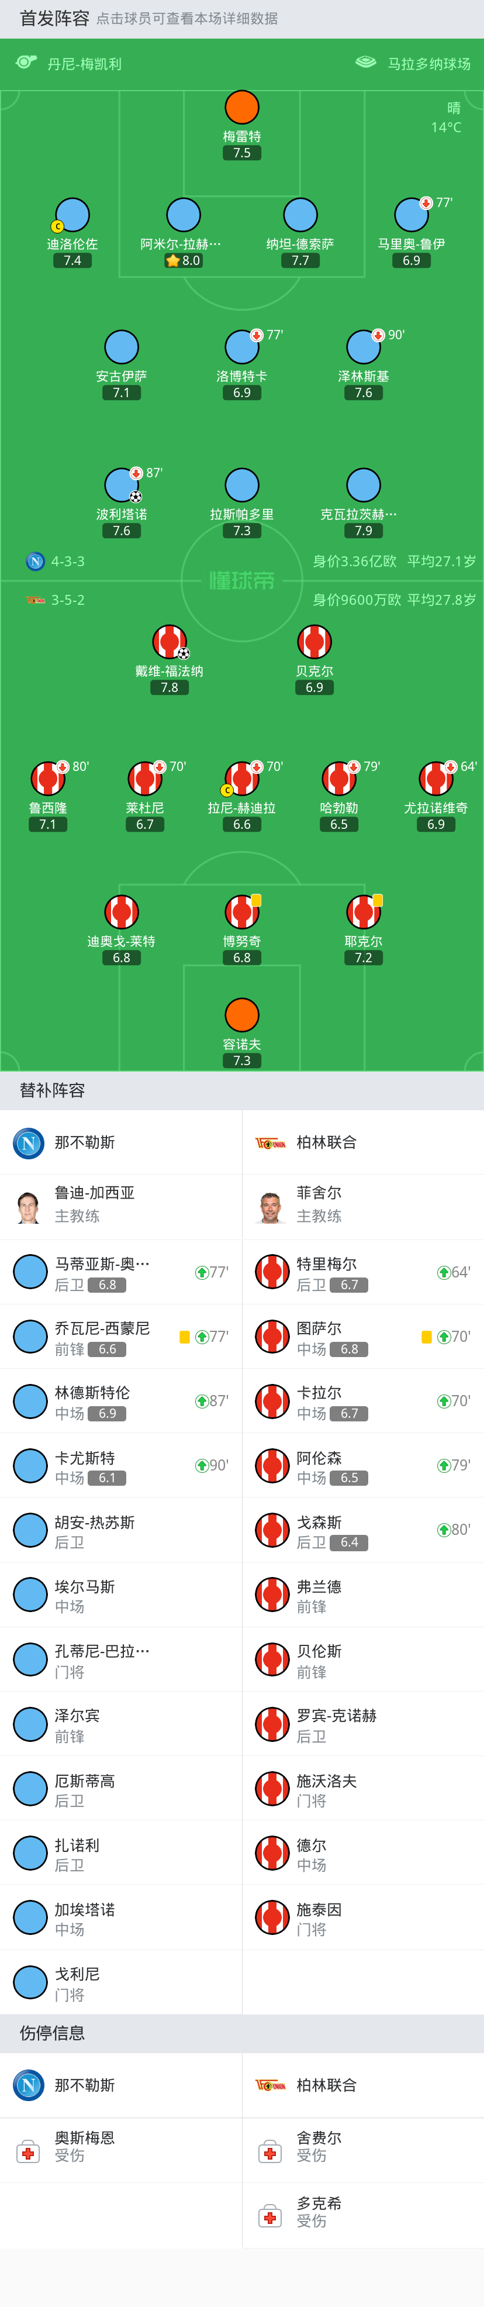The width and height of the screenshot is (484, 2307).
Task: Tap 博努奇's jersey with yellow card
Action: pyautogui.click(x=241, y=913)
